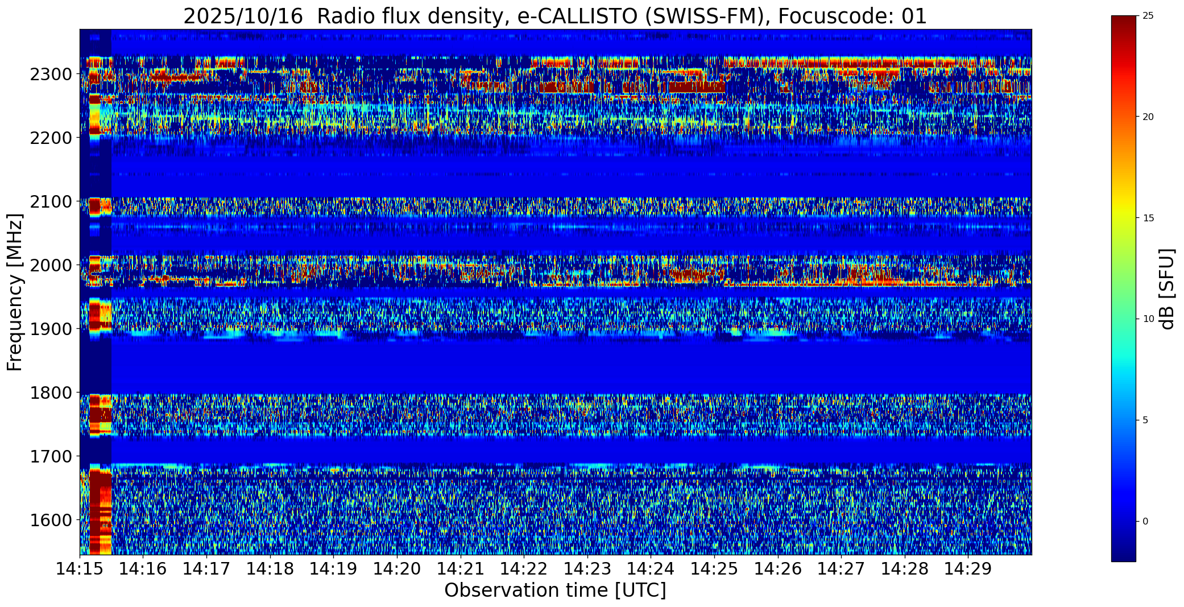
Task: Click the 14:26 time tick label
Action: point(777,568)
